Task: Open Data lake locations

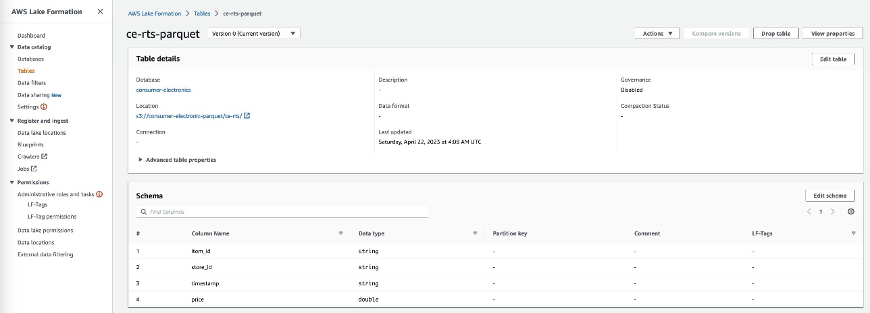Action: (x=42, y=133)
